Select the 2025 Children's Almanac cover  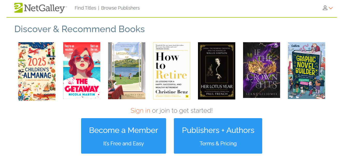pyautogui.click(x=37, y=72)
